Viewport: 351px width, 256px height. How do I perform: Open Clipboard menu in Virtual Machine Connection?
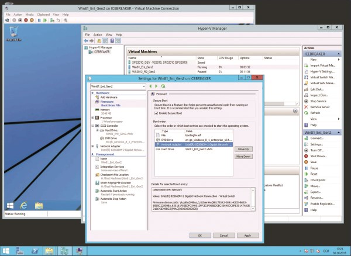43,15
